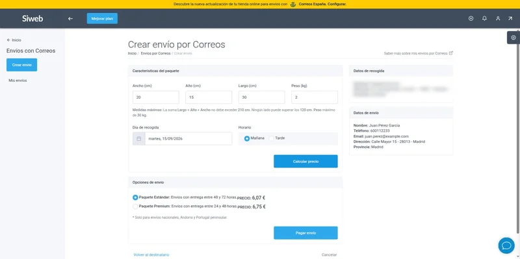Viewport: 520px width, 259px height.
Task: Click the name Juan Pérez García
Action: tap(384, 125)
